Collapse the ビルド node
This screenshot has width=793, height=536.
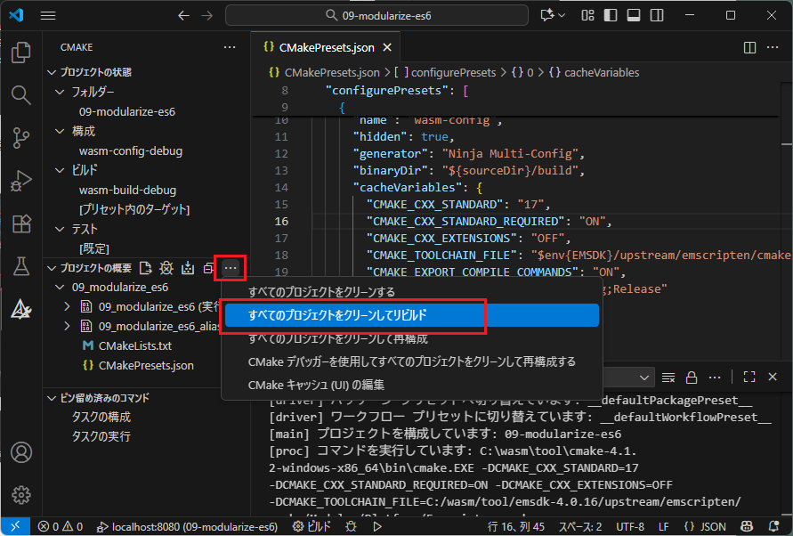point(60,171)
